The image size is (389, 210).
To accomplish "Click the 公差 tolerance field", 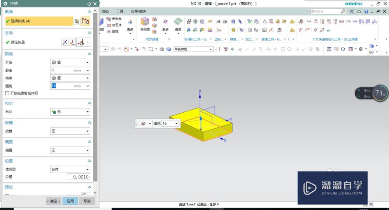I will tap(79, 177).
